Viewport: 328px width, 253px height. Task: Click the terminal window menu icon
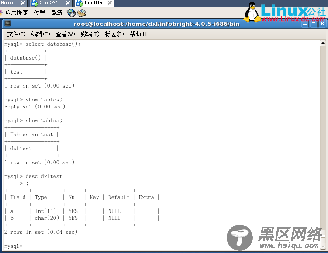(x=8, y=24)
